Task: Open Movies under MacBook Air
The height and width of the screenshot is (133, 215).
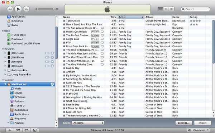Action: [x=16, y=93]
